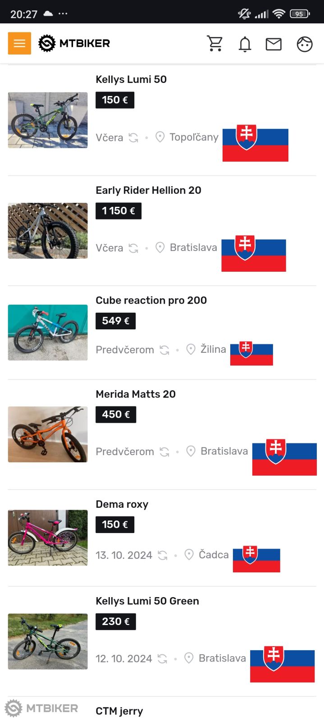Click location pin next to Žilina

[x=191, y=349]
